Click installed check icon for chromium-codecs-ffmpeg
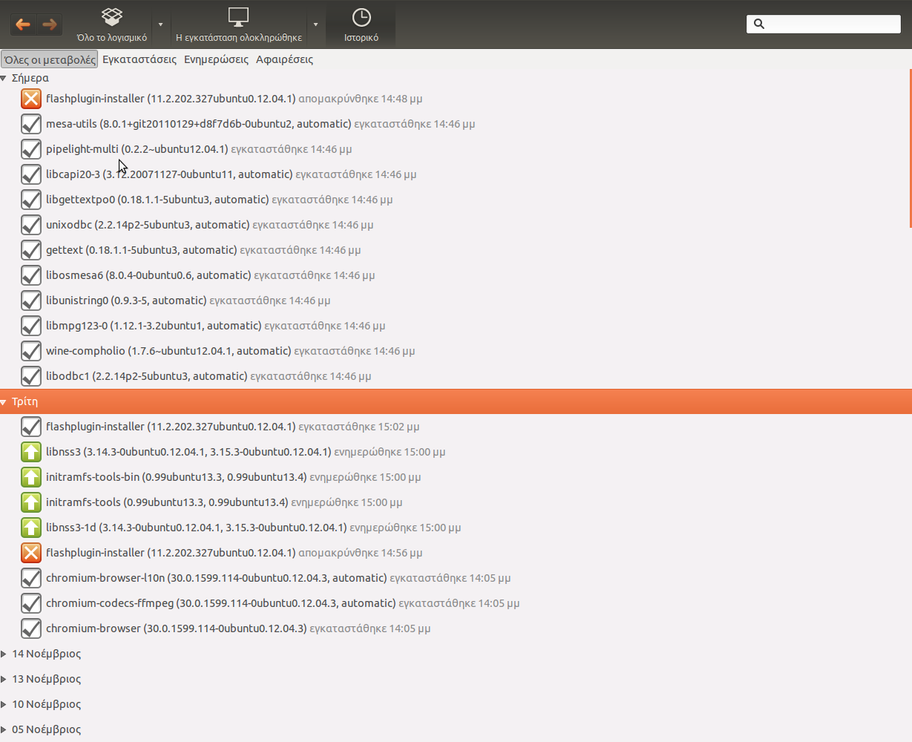912x742 pixels. pos(30,603)
